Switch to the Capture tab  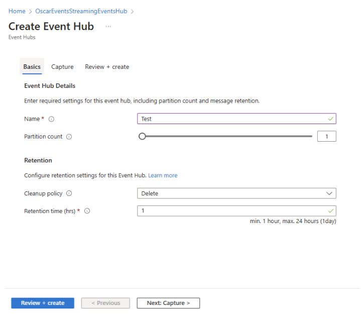(62, 67)
